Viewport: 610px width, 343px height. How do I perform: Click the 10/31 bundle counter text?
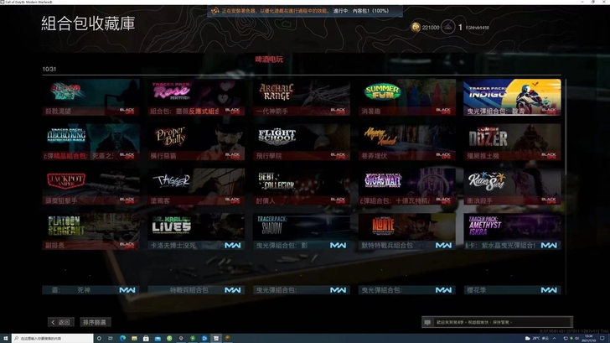pyautogui.click(x=49, y=70)
